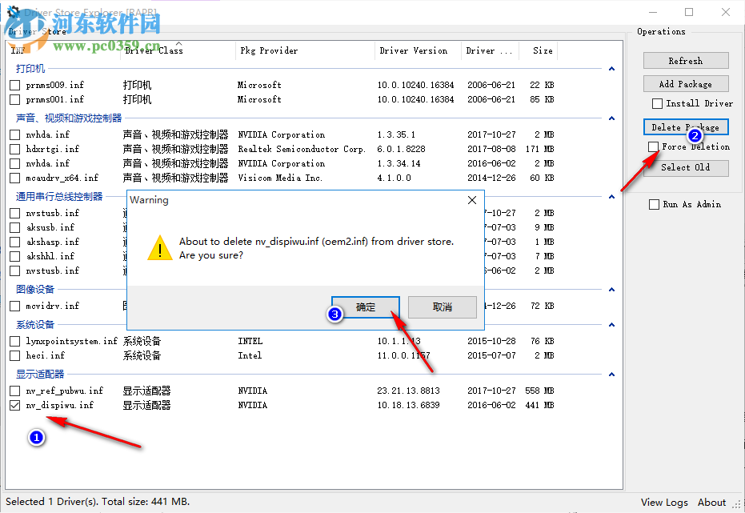
Task: Cancel deletion by clicking 取消
Action: click(x=442, y=307)
